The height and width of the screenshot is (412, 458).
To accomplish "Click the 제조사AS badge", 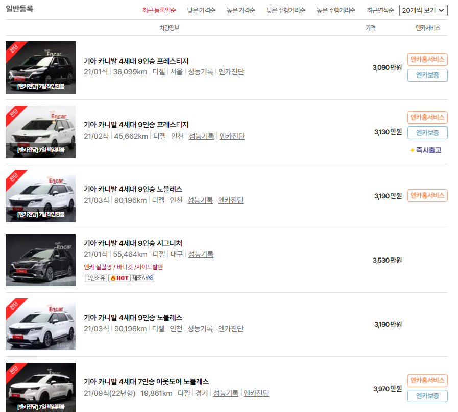I will 143,278.
